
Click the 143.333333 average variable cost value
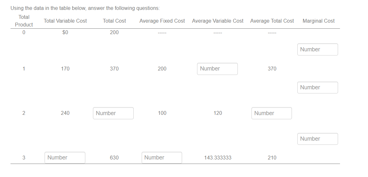coord(218,158)
